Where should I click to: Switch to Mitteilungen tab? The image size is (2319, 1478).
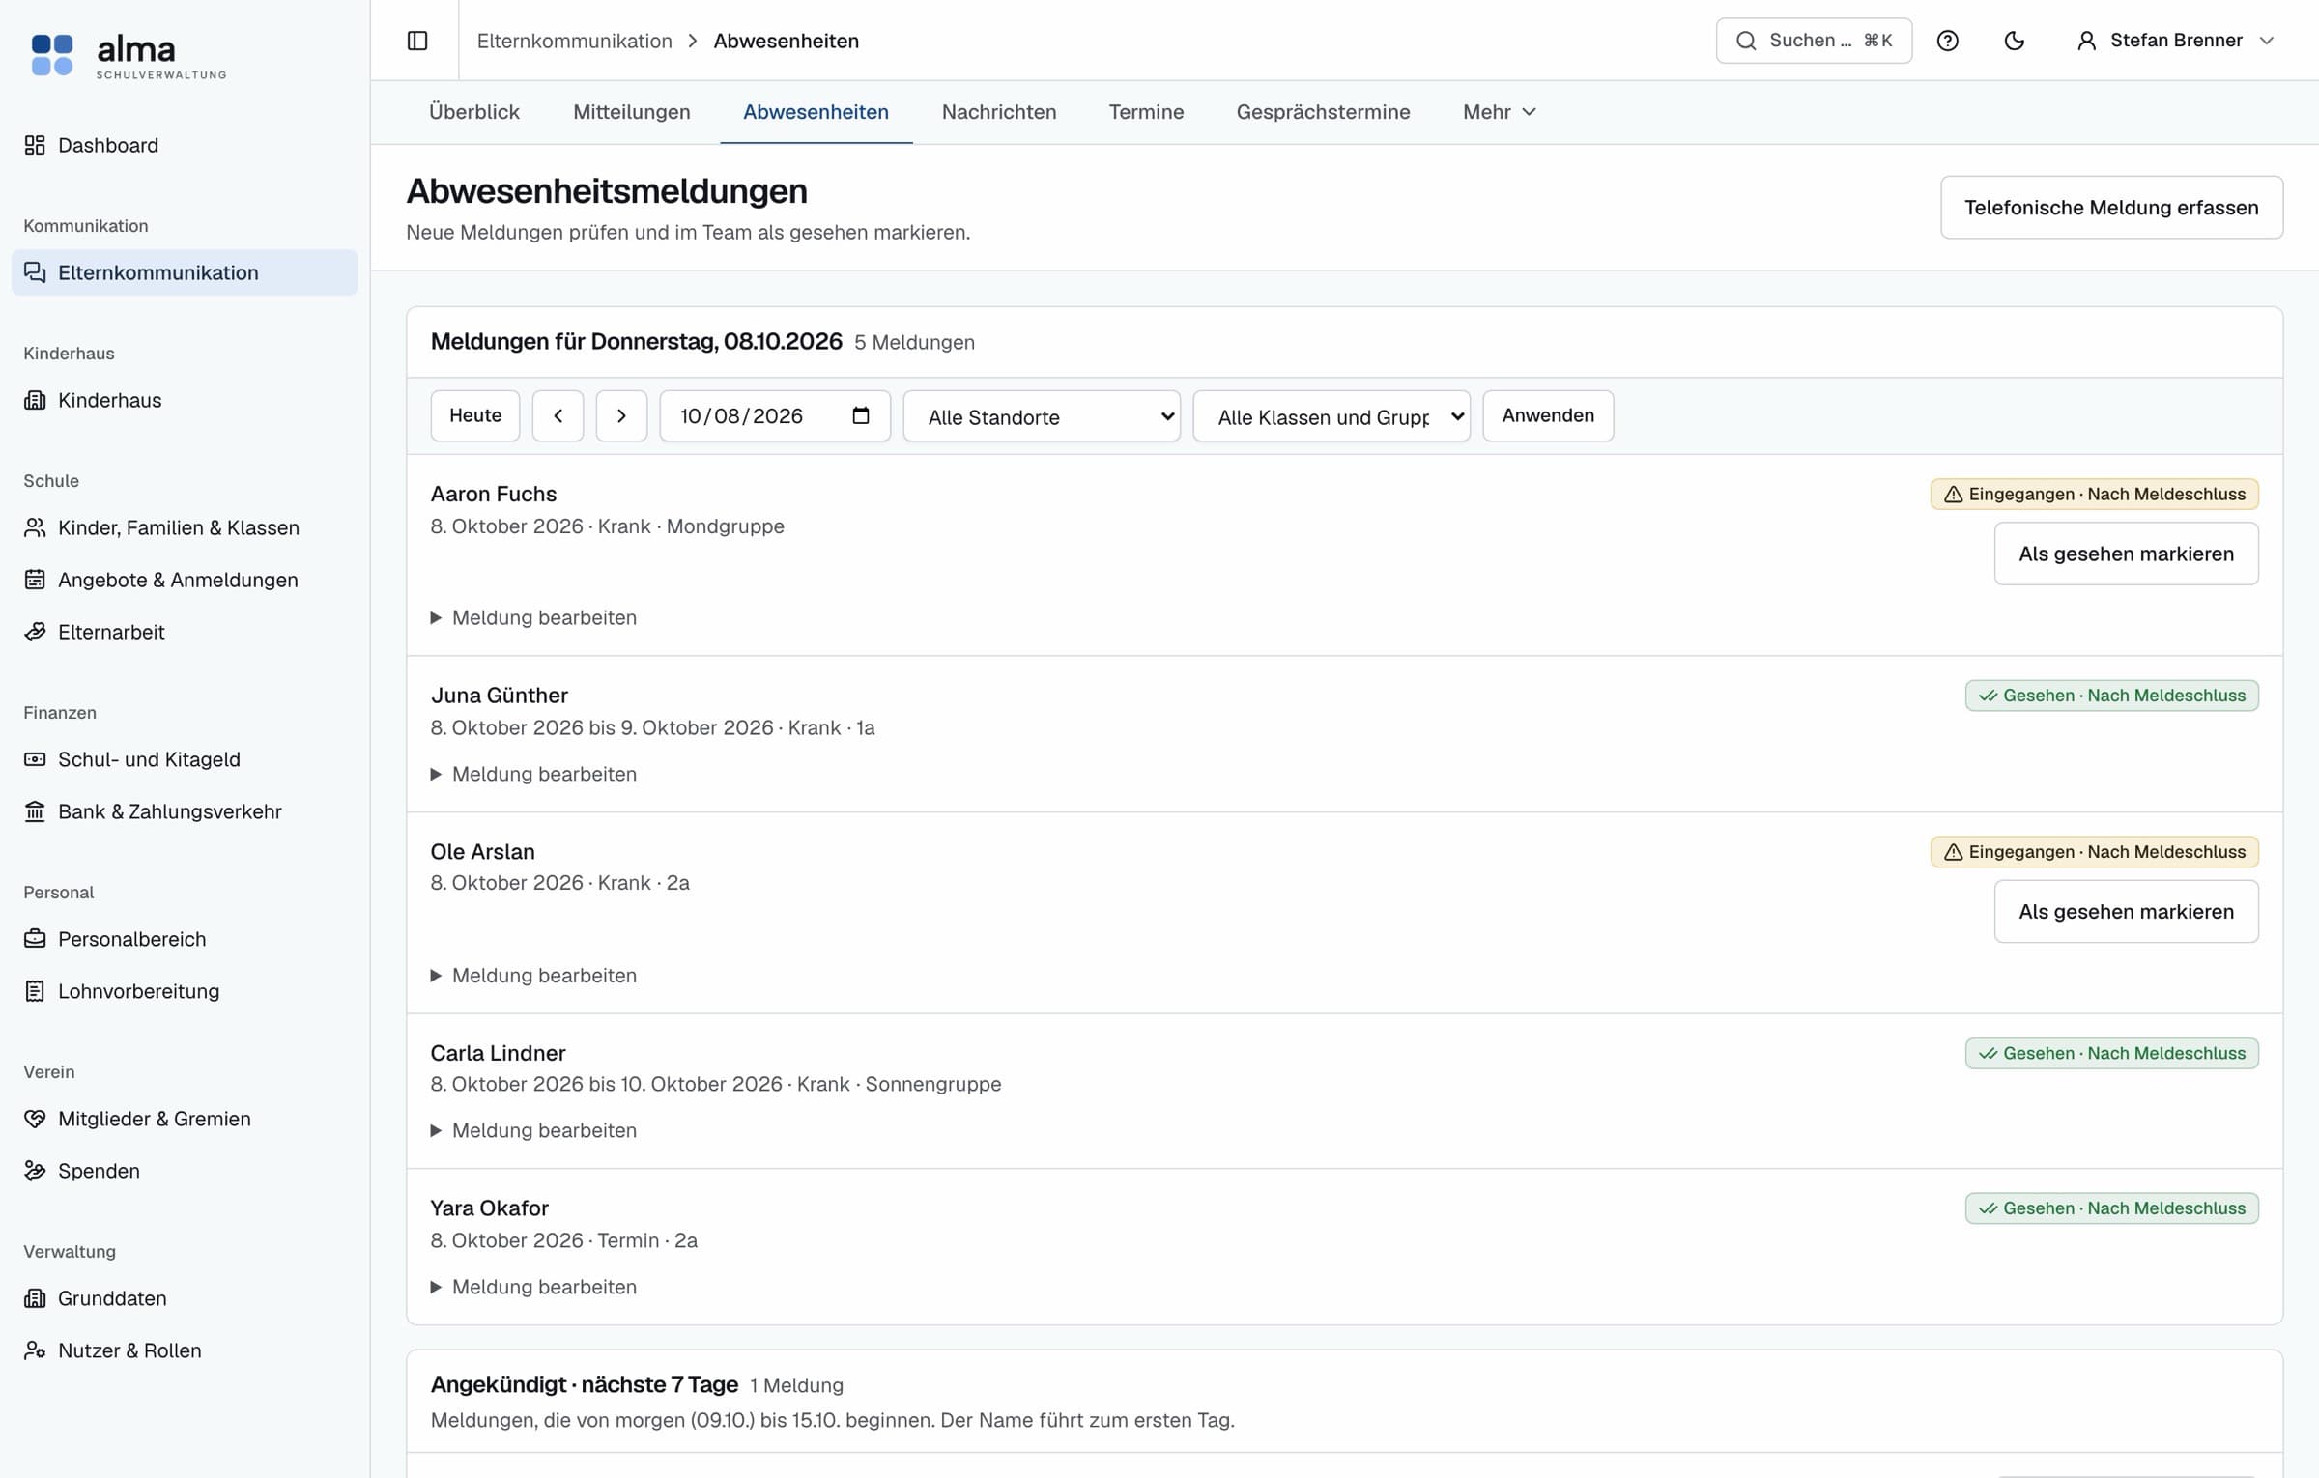point(632,112)
